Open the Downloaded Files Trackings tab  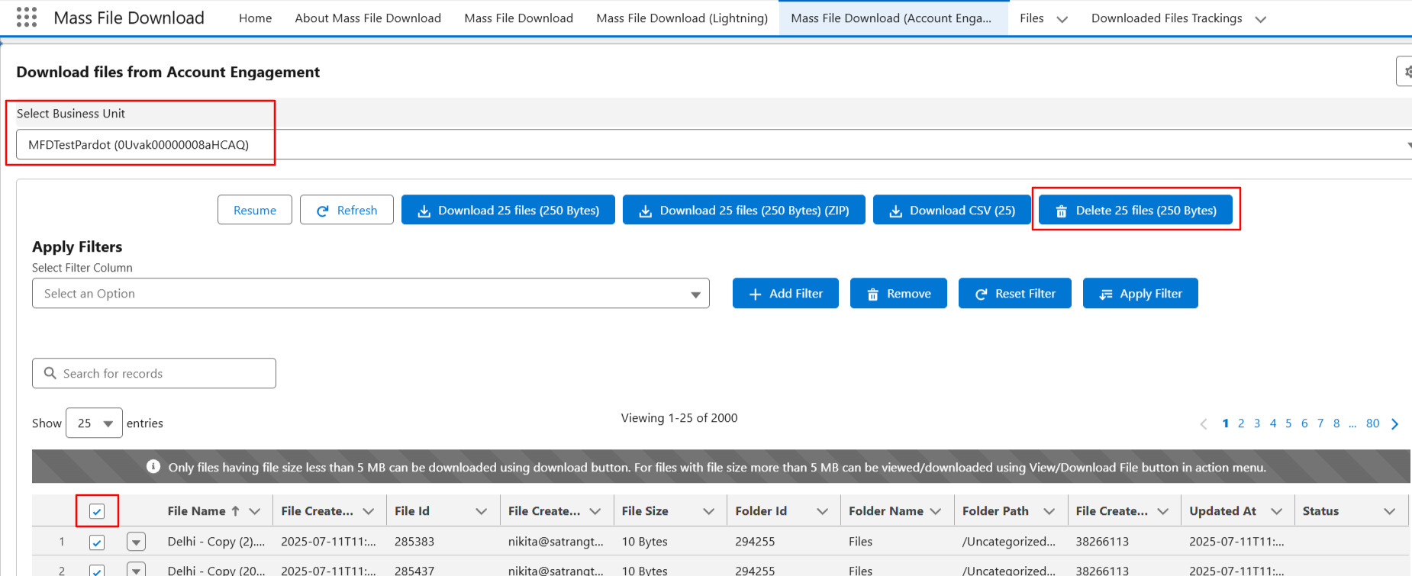click(x=1166, y=18)
